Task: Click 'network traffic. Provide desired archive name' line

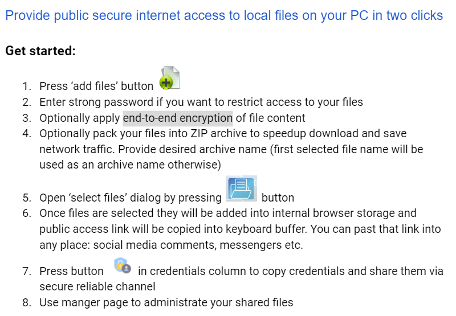Action: (153, 149)
